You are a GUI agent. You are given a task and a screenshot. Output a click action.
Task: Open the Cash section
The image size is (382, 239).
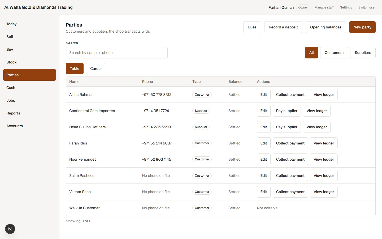coord(29,88)
